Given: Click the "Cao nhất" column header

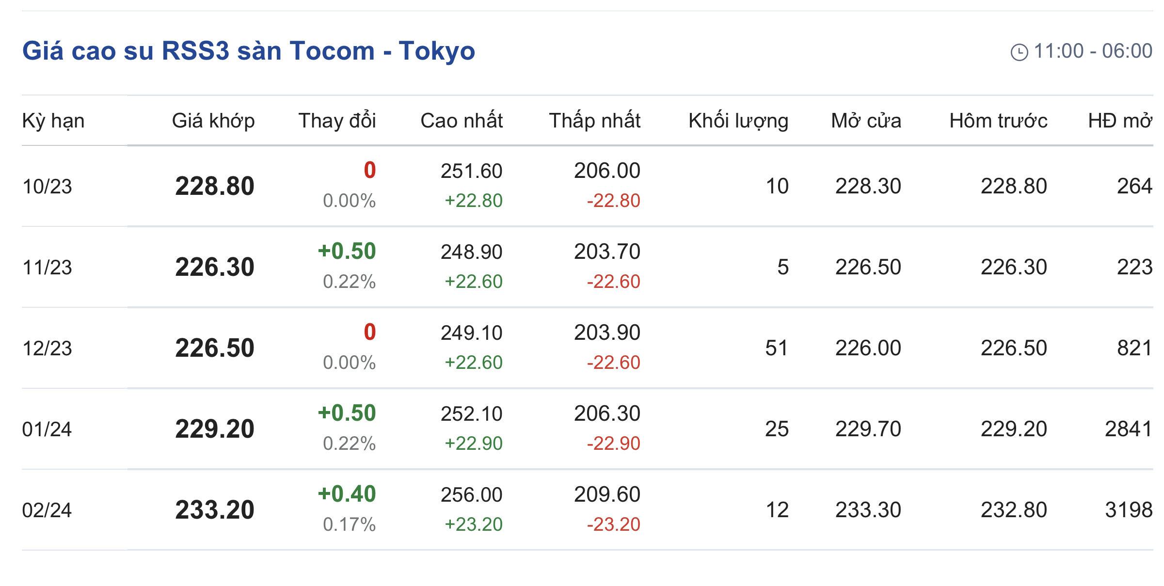Looking at the screenshot, I should point(461,121).
